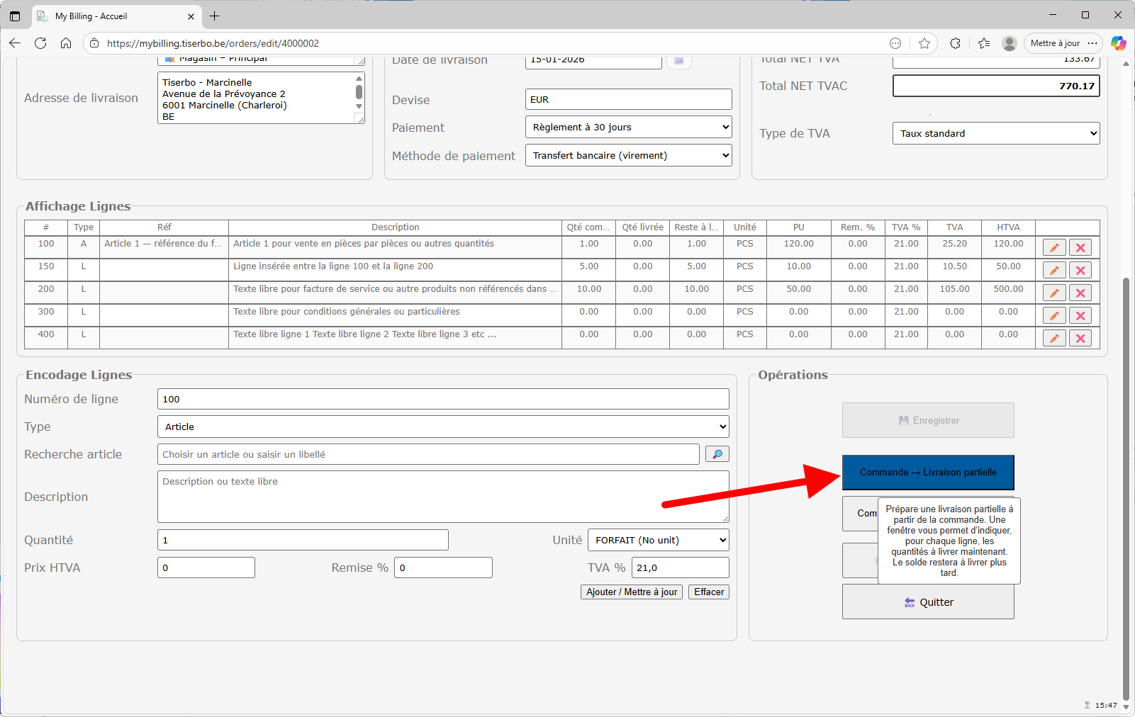Click the edit pencil icon for line 100

[x=1054, y=248]
